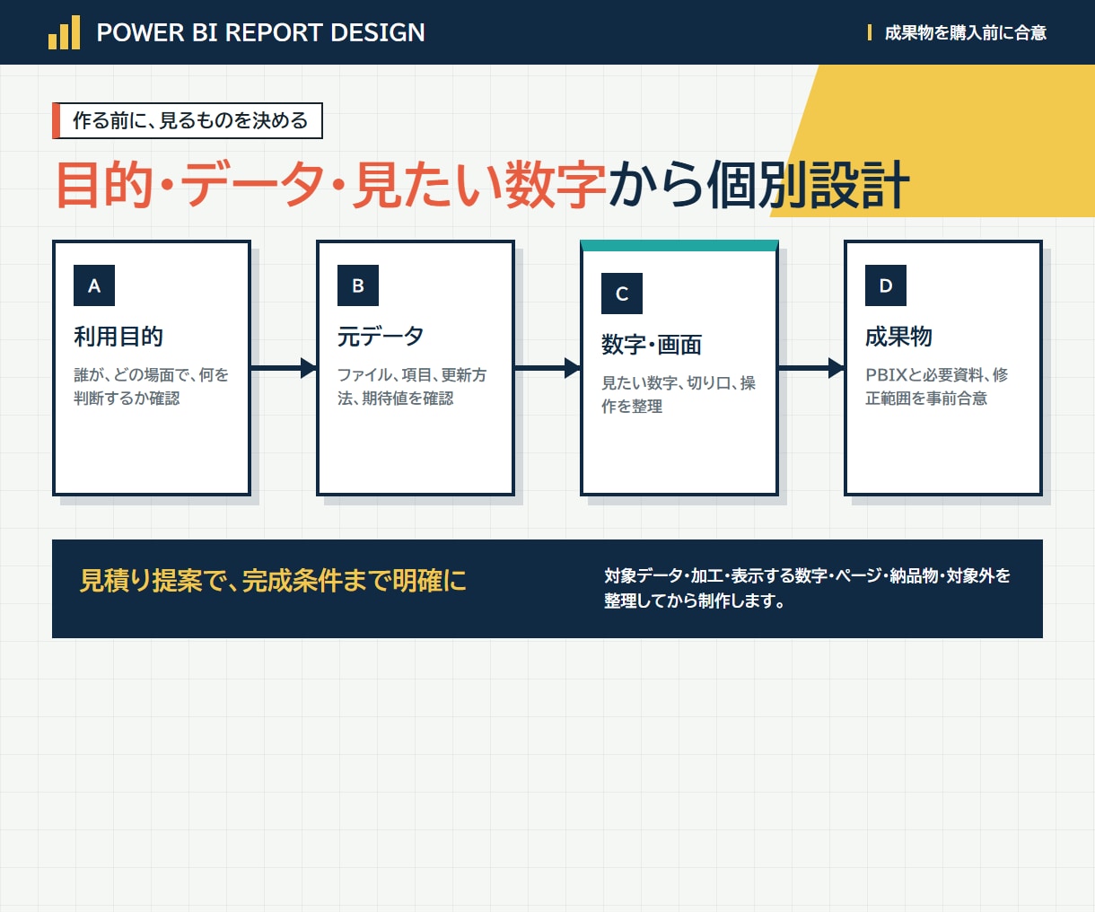Click description ファイル、項目、更新方法、期待値を確認

tap(412, 386)
